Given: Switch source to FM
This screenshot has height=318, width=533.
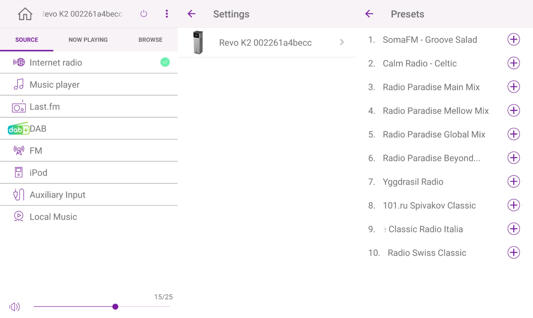Looking at the screenshot, I should coord(36,151).
